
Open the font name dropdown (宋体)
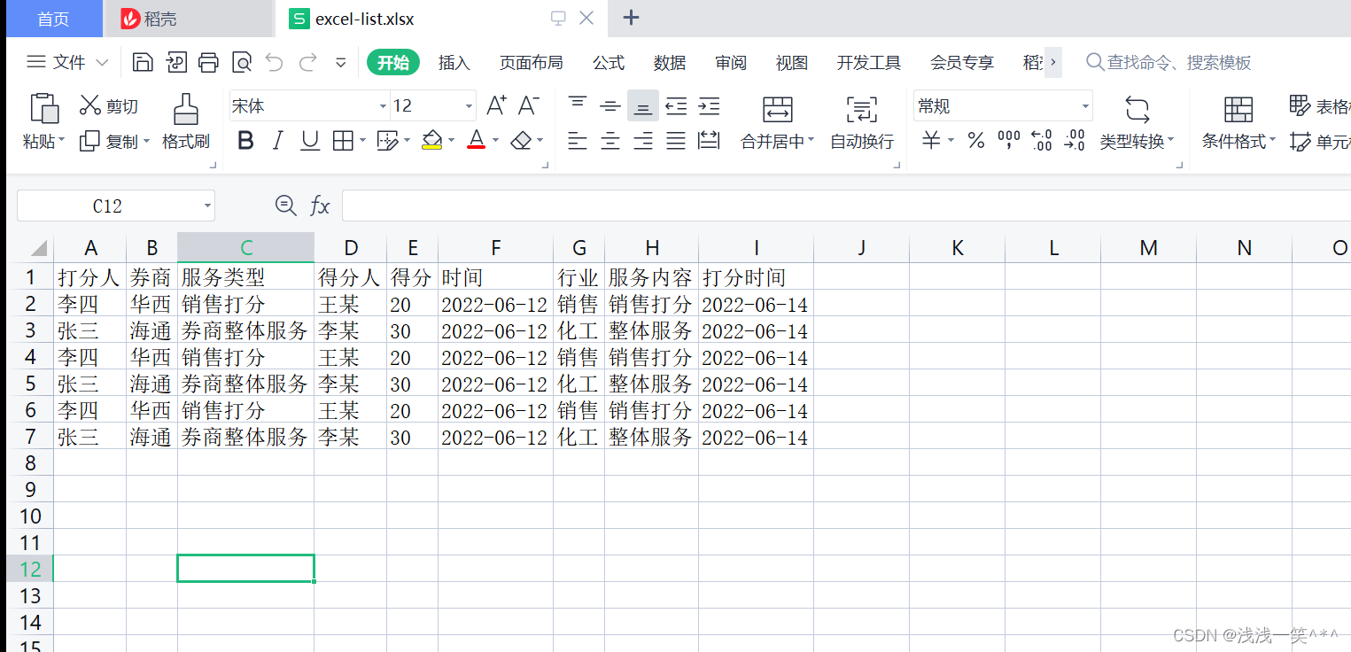pyautogui.click(x=383, y=106)
